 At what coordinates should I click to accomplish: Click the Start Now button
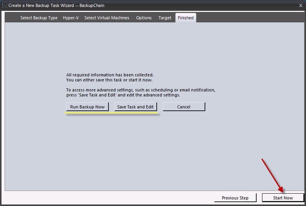pos(283,198)
